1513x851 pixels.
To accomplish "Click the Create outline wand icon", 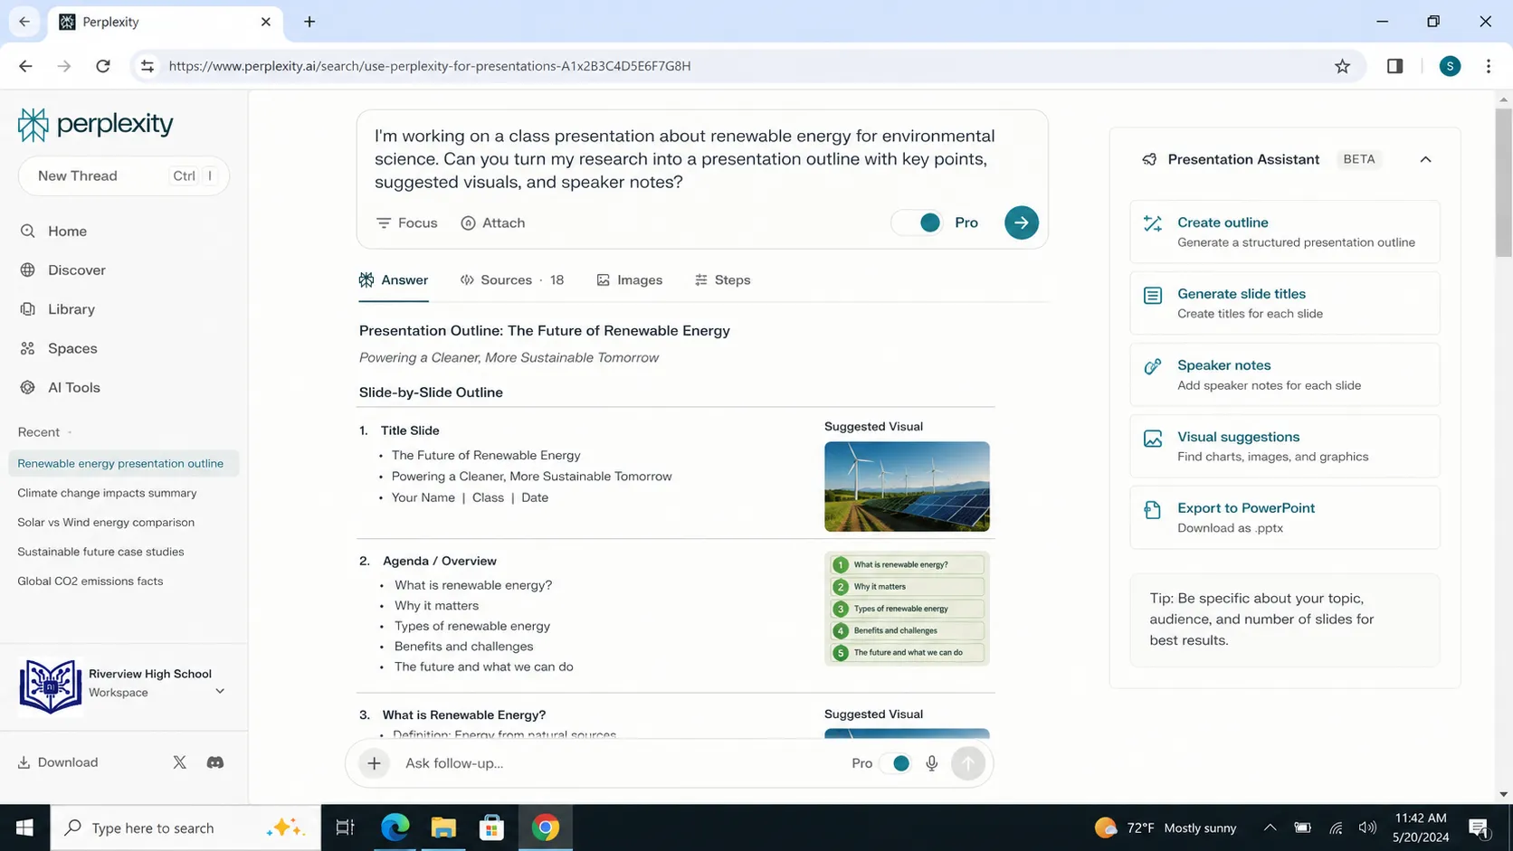I will click(x=1152, y=223).
